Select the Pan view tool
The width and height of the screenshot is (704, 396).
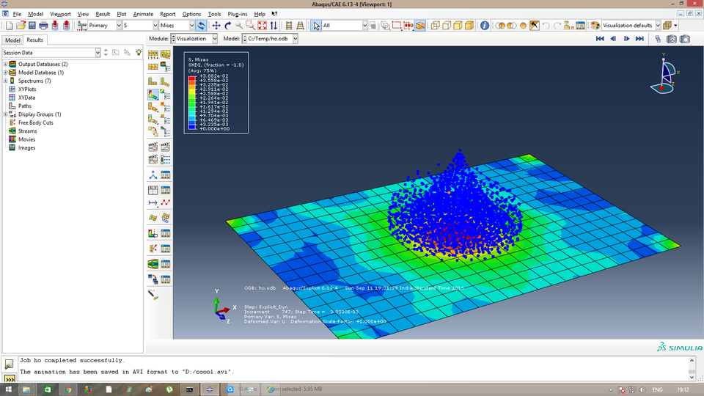pos(216,26)
